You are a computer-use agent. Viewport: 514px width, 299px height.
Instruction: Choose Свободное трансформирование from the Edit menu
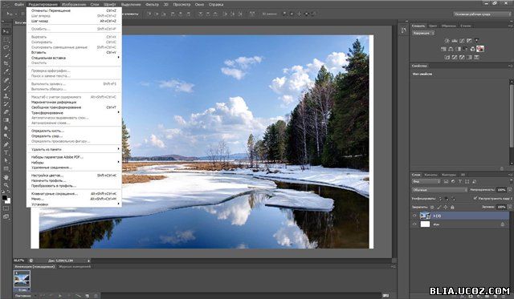[x=56, y=107]
